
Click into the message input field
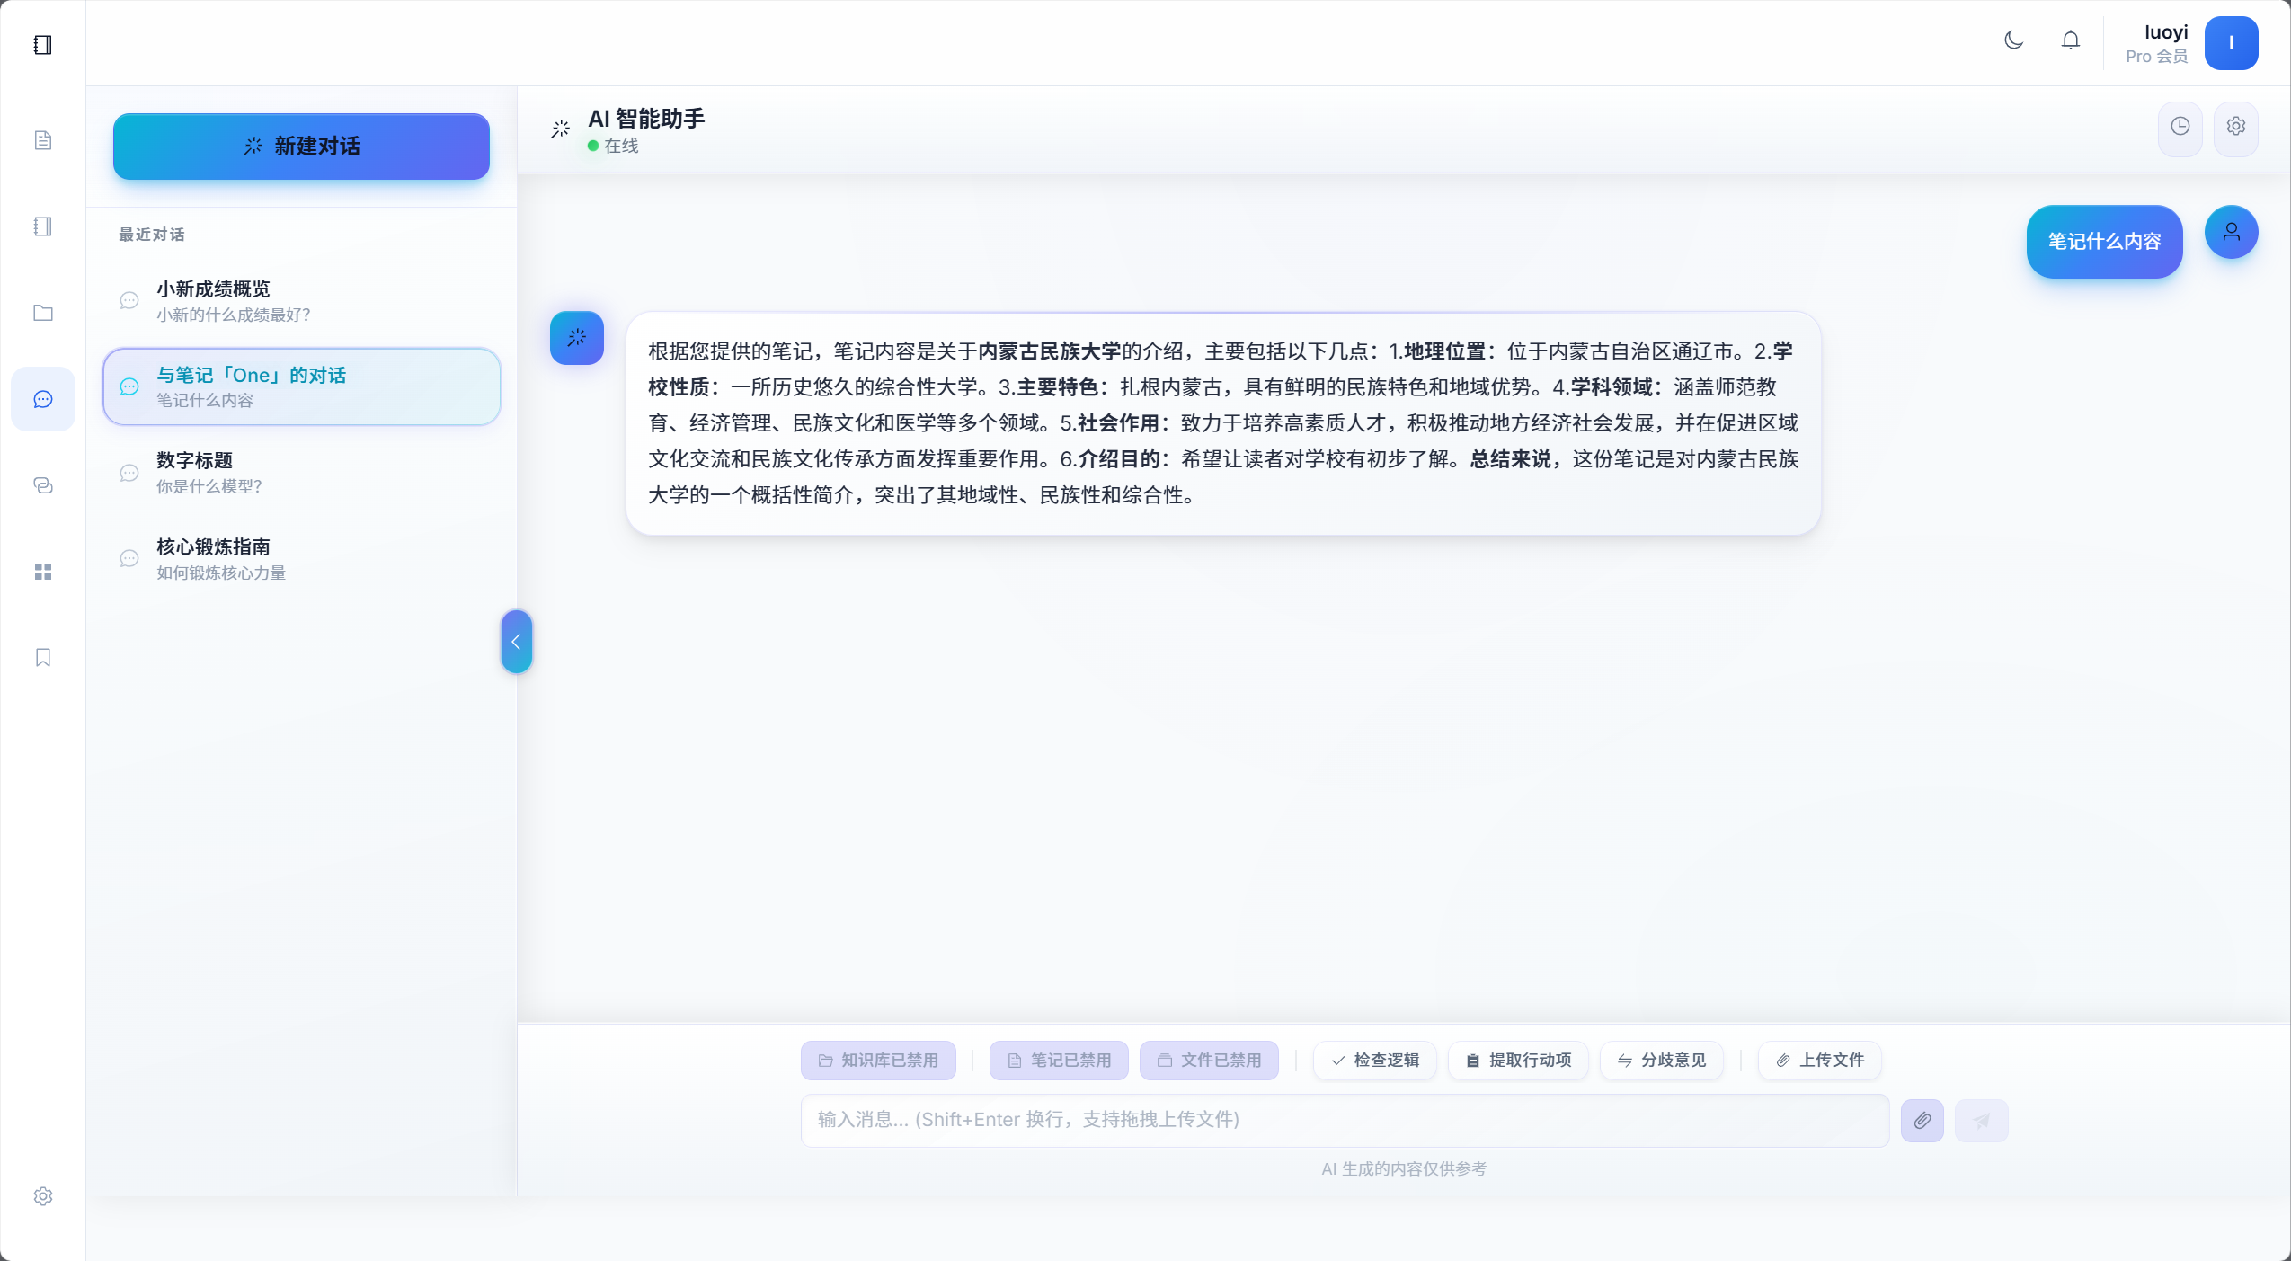1344,1120
